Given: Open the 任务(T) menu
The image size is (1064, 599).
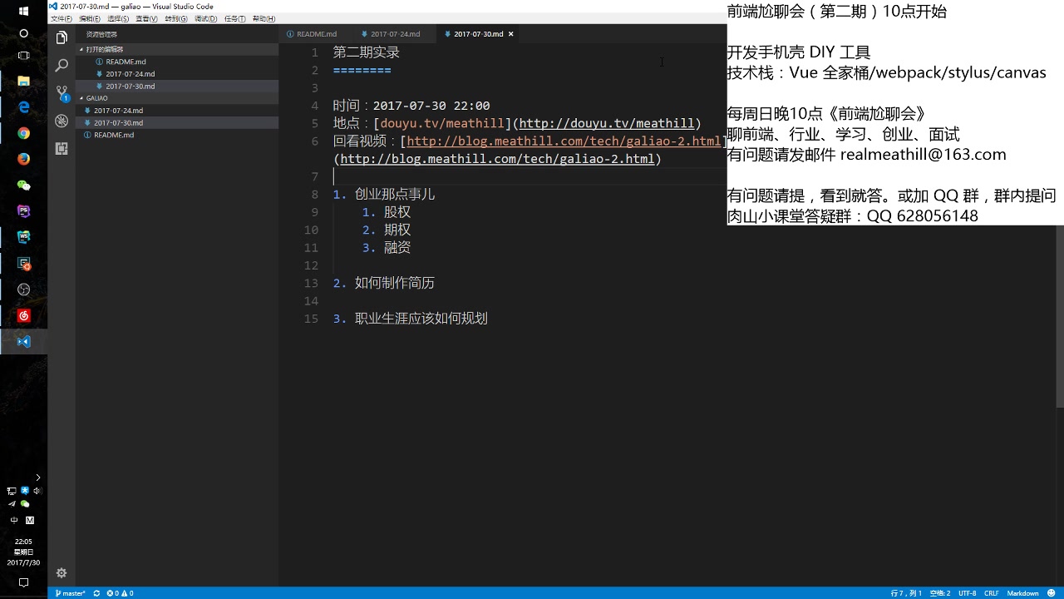Looking at the screenshot, I should click(x=234, y=18).
